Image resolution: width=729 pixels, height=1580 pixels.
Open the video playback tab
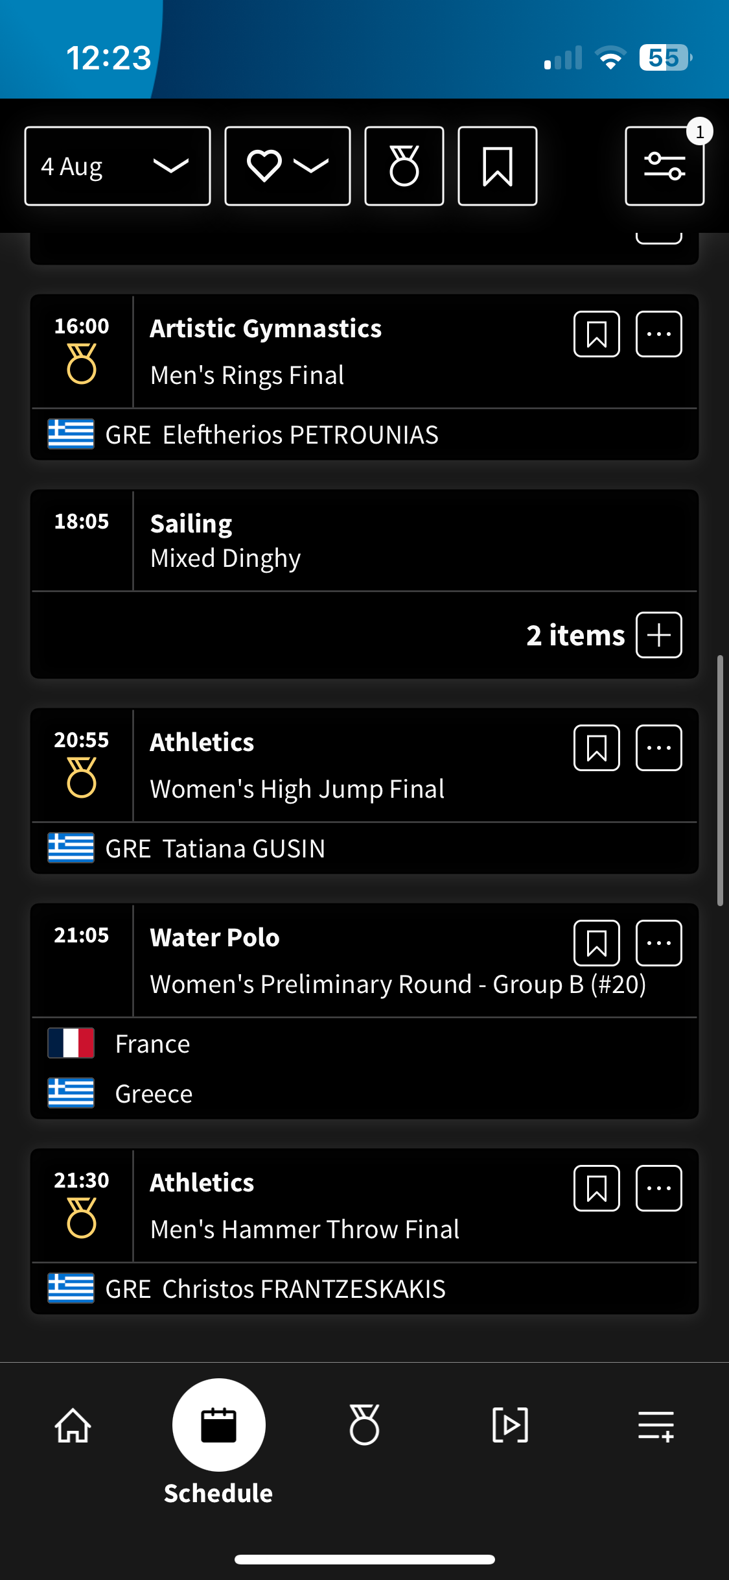(511, 1426)
